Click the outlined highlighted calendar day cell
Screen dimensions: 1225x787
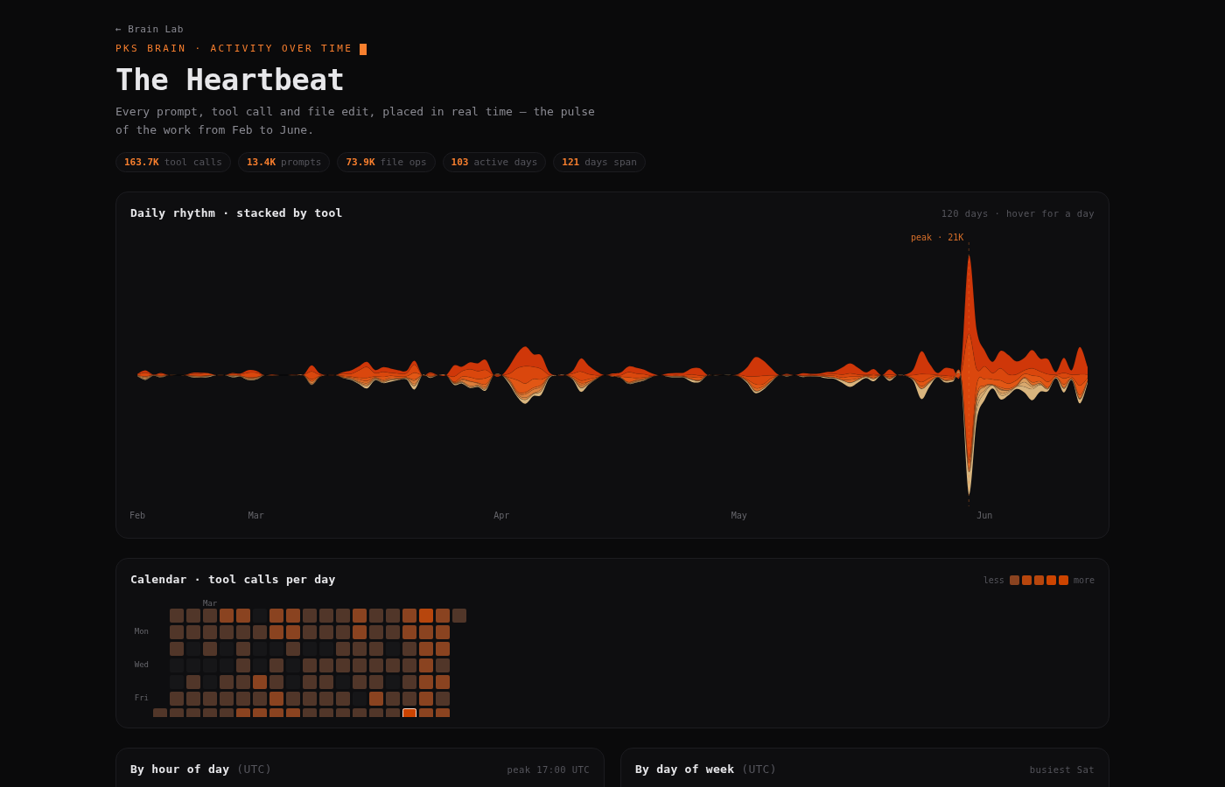tap(409, 713)
